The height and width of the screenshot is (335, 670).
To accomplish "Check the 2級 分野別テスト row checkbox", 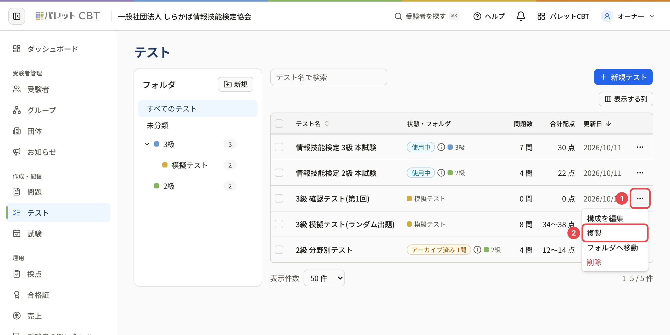I will pyautogui.click(x=279, y=250).
